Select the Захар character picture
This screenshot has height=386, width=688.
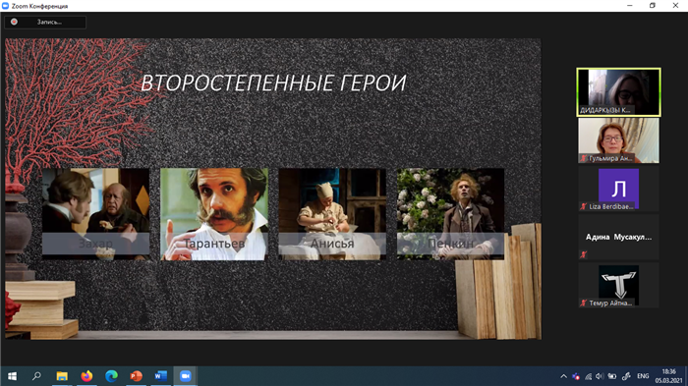coord(95,214)
